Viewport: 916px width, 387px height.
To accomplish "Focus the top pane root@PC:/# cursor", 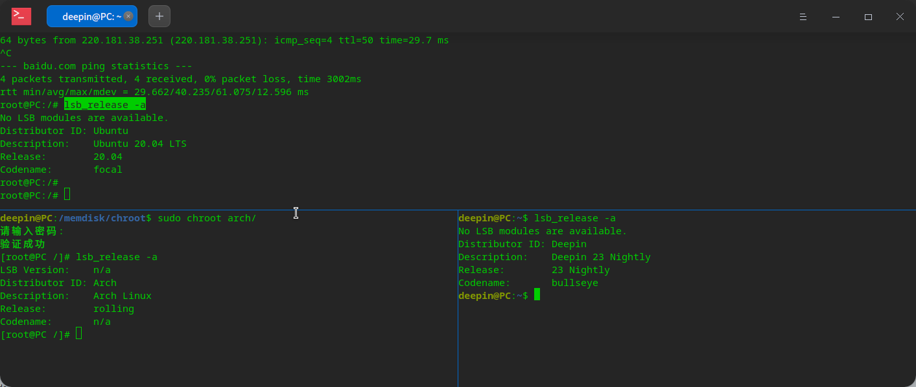I will [x=67, y=195].
